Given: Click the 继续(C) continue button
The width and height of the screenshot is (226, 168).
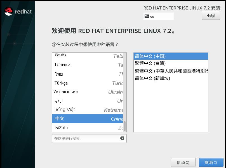Looking at the screenshot, I should (211, 162).
